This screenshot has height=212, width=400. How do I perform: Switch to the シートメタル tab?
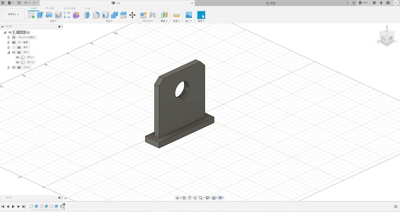[70, 8]
